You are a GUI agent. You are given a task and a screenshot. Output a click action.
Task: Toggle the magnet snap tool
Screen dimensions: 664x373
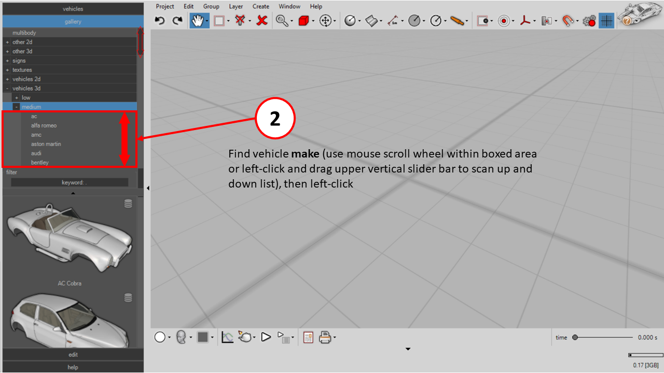click(569, 21)
